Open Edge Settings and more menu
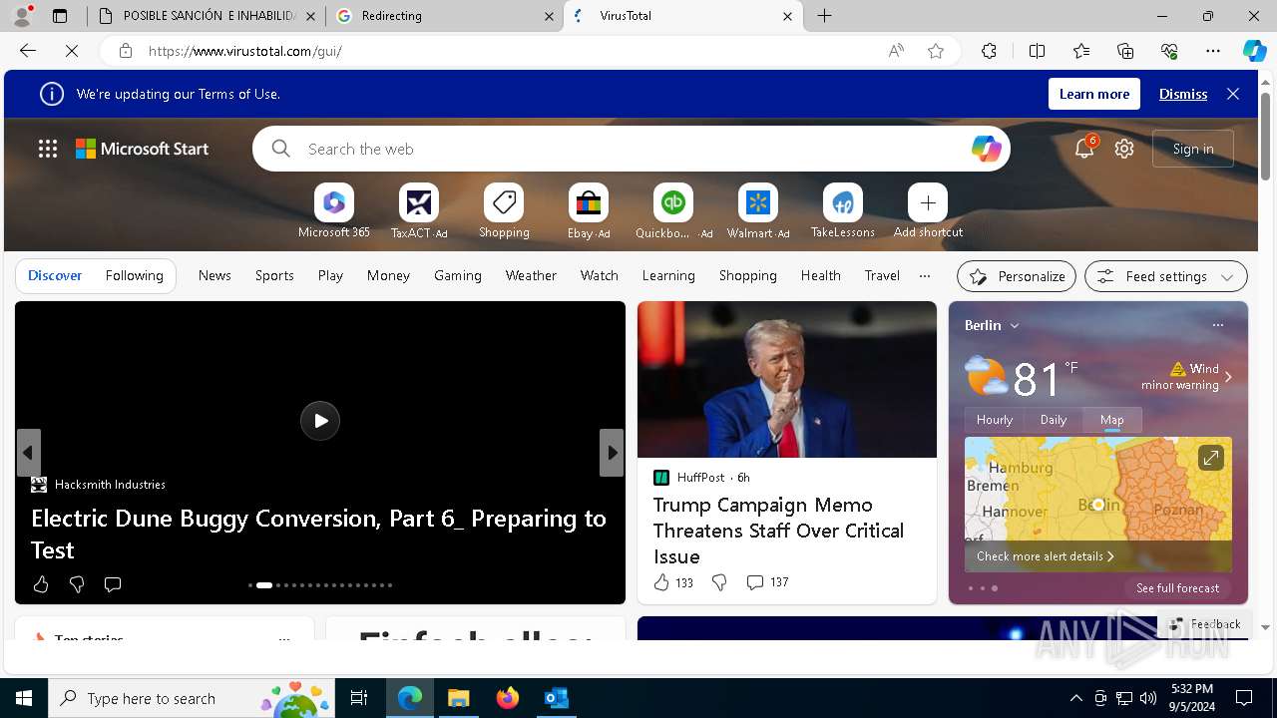Viewport: 1277px width, 718px height. coord(1212,51)
